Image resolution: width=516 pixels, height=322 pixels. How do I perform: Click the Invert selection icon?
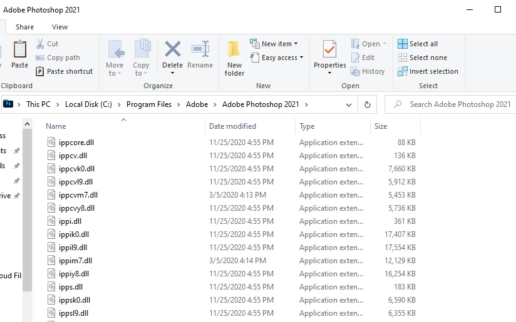(402, 71)
